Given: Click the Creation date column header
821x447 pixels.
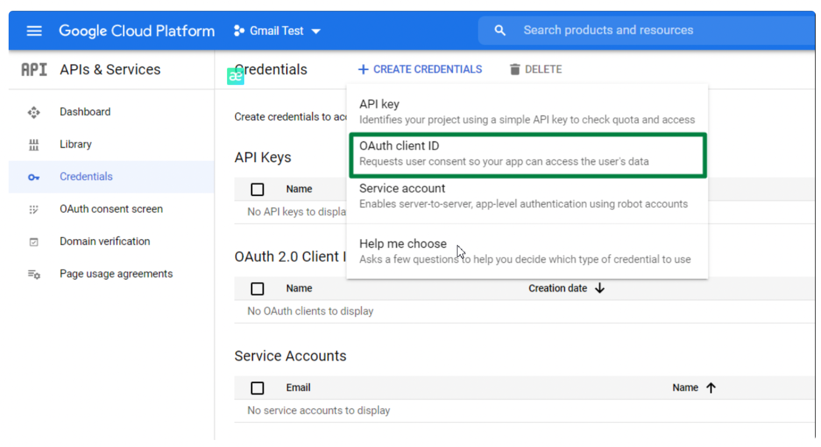Looking at the screenshot, I should pos(558,288).
